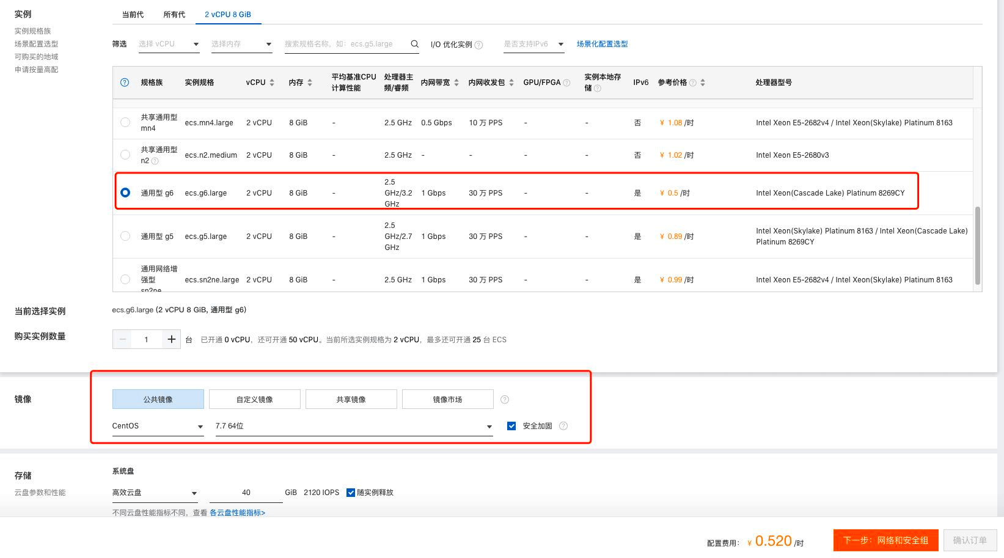Open help icon beside I/O 优化实例

pyautogui.click(x=479, y=45)
